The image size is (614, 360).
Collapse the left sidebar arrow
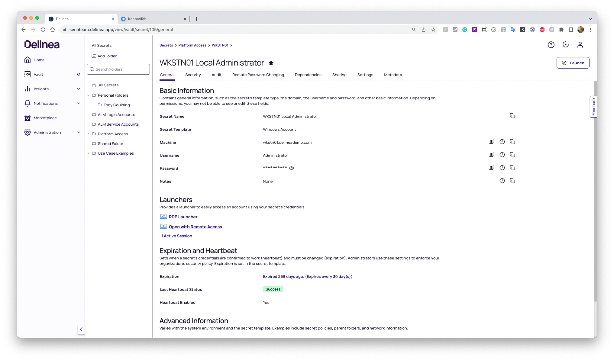[81, 329]
